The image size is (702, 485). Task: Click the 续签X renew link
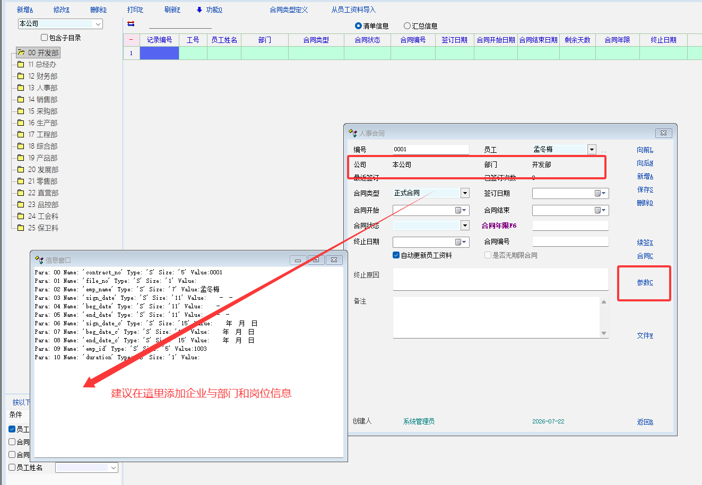[645, 242]
